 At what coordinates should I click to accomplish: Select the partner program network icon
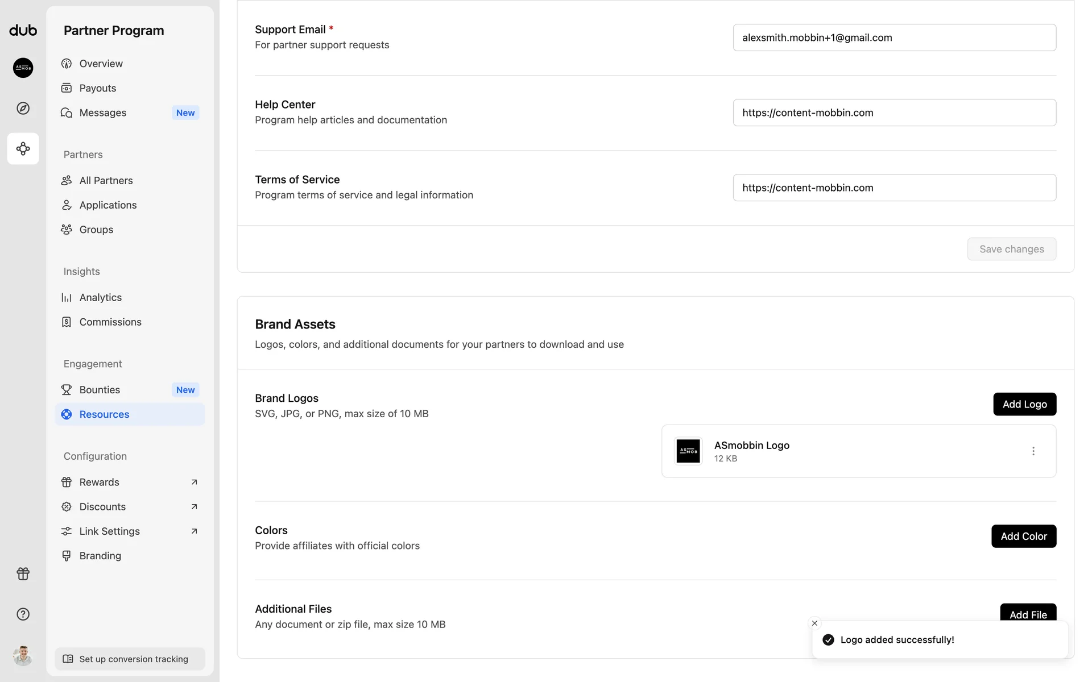[x=23, y=149]
